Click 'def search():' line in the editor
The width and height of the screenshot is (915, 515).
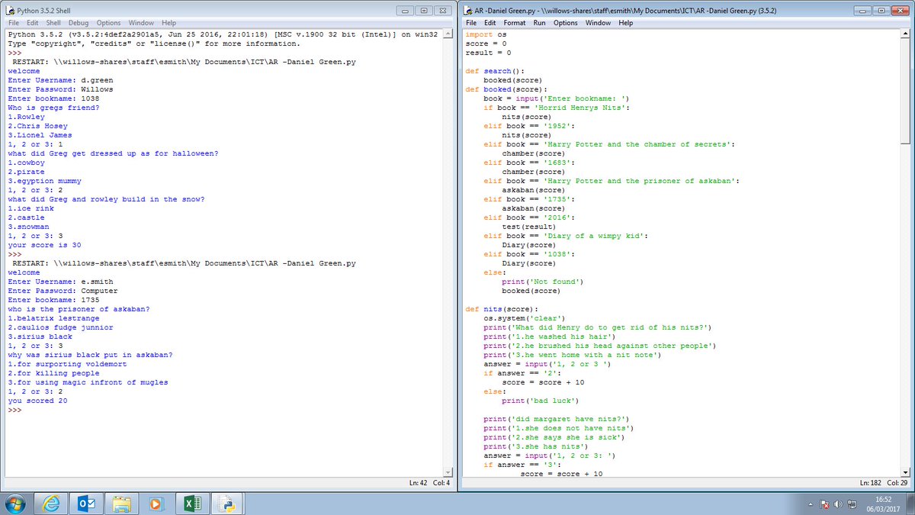pos(495,71)
